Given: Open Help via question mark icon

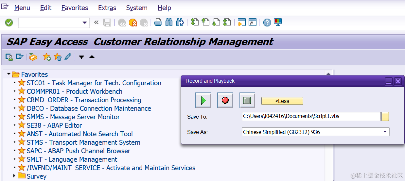Looking at the screenshot, I should tap(267, 23).
